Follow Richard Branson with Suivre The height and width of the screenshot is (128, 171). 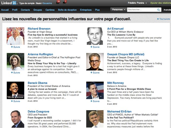15,47
